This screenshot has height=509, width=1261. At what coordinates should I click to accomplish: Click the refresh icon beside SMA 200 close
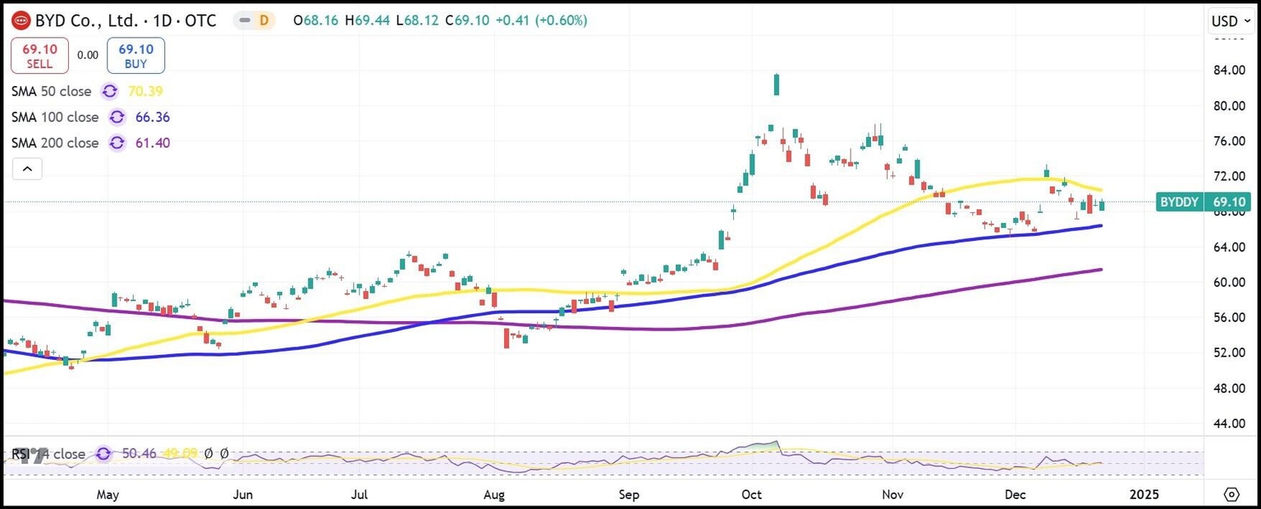click(x=117, y=143)
